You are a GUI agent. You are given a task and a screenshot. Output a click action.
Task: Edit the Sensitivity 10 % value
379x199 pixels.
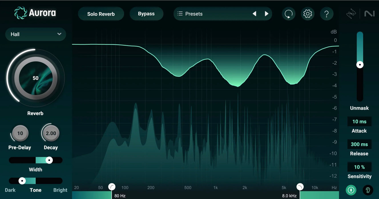coord(359,167)
